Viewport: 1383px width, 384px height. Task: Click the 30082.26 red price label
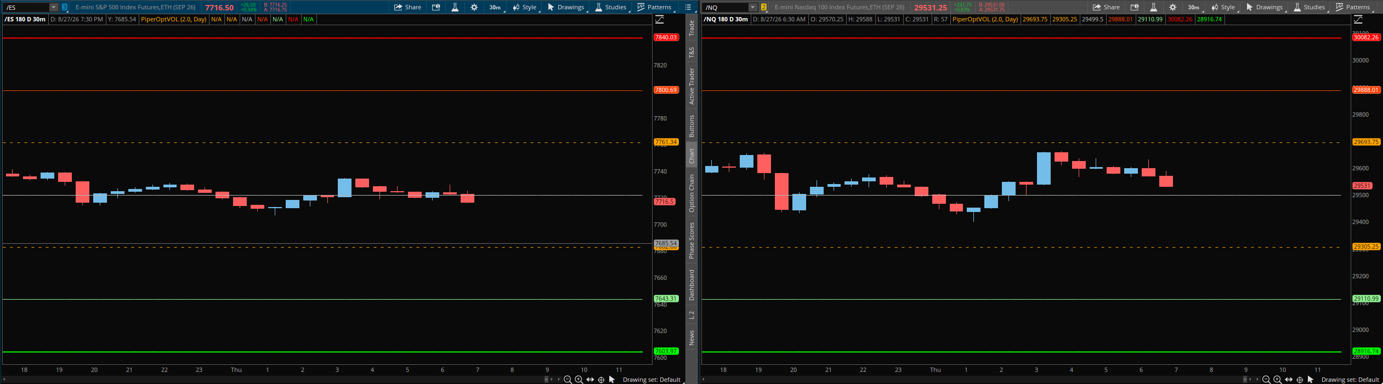coord(1365,37)
